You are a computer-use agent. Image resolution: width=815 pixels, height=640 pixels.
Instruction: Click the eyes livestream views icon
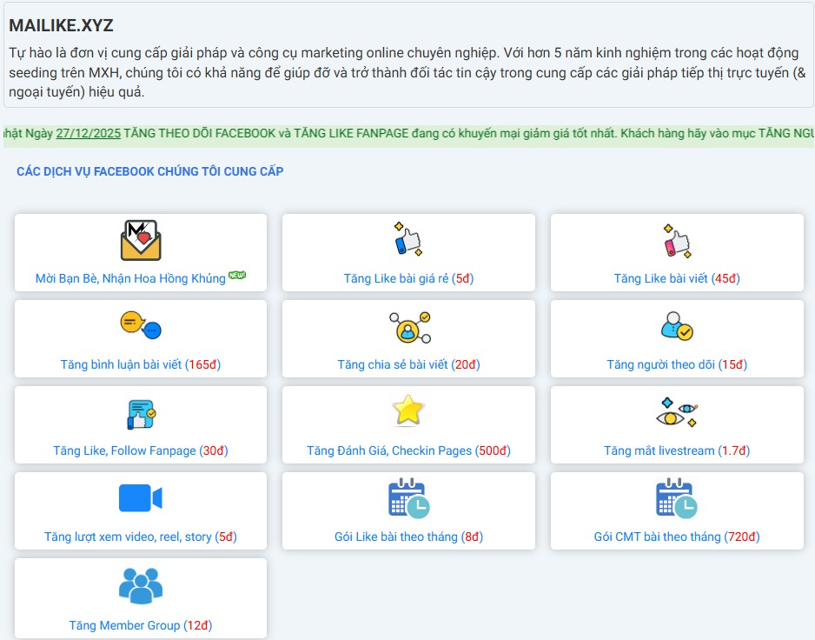677,412
